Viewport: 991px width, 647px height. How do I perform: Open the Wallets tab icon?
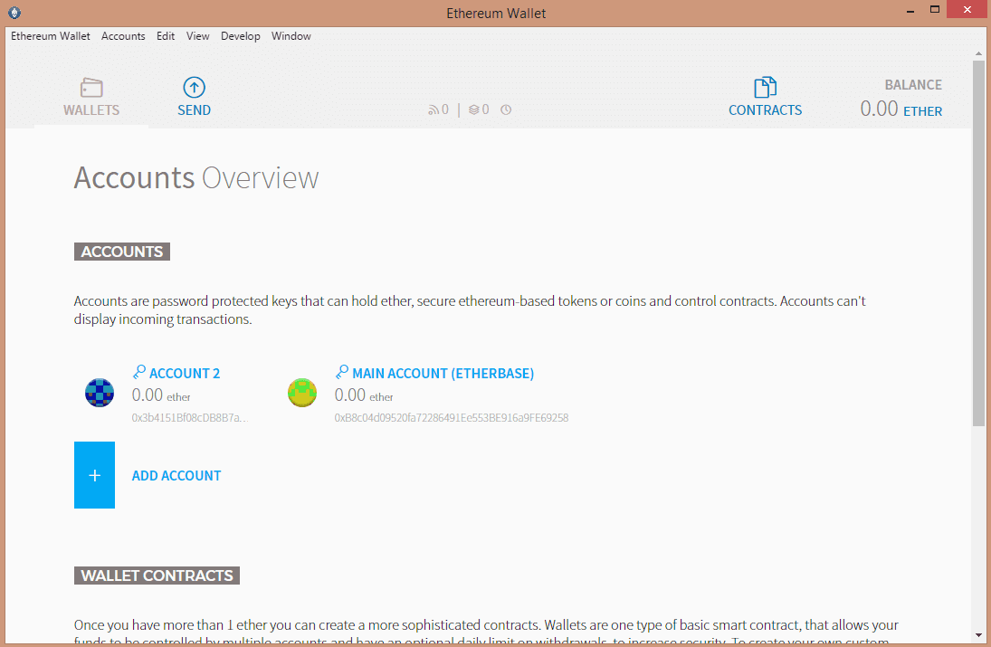pyautogui.click(x=91, y=88)
